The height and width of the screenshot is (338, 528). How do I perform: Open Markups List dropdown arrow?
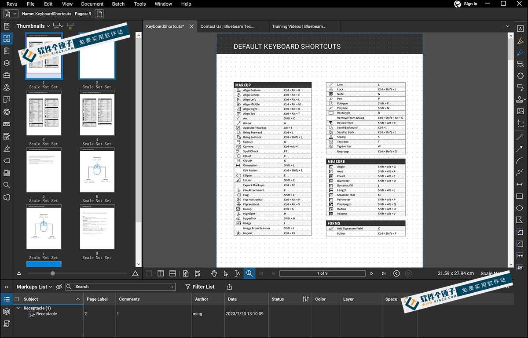[51, 287]
